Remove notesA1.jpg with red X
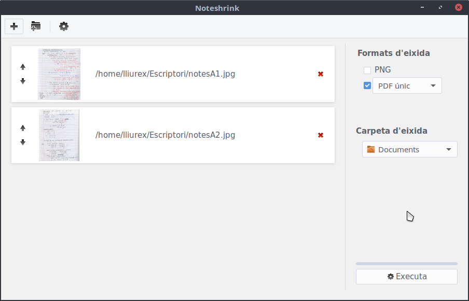 pos(321,74)
